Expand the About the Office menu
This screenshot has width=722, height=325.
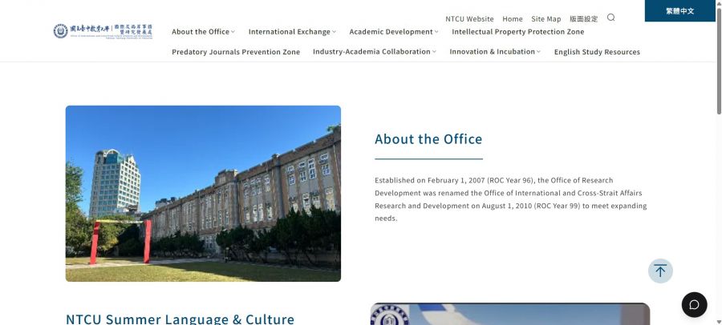click(x=203, y=32)
